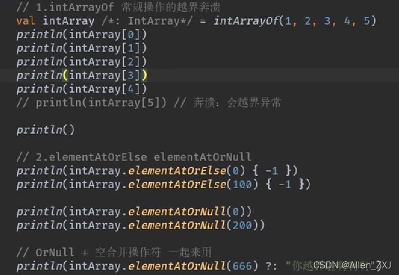The width and height of the screenshot is (399, 275).
Task: Click the number literal 666
Action: click(242, 266)
